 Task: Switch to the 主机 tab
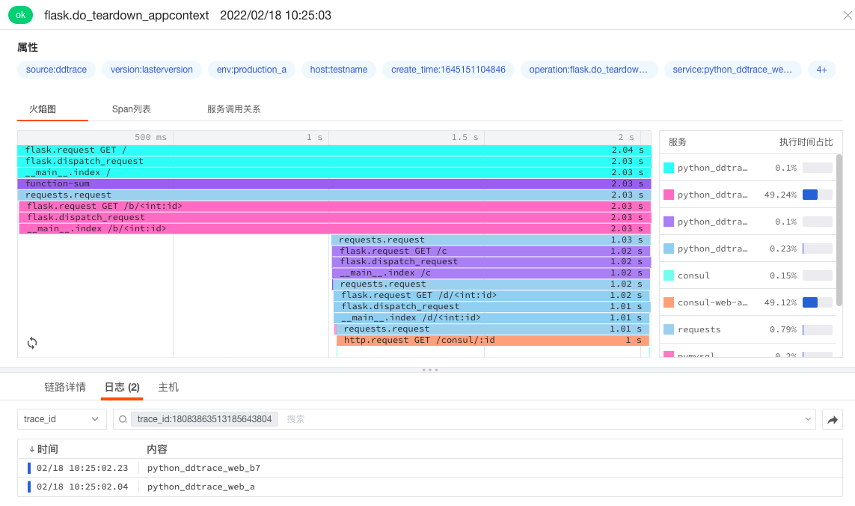coord(168,387)
